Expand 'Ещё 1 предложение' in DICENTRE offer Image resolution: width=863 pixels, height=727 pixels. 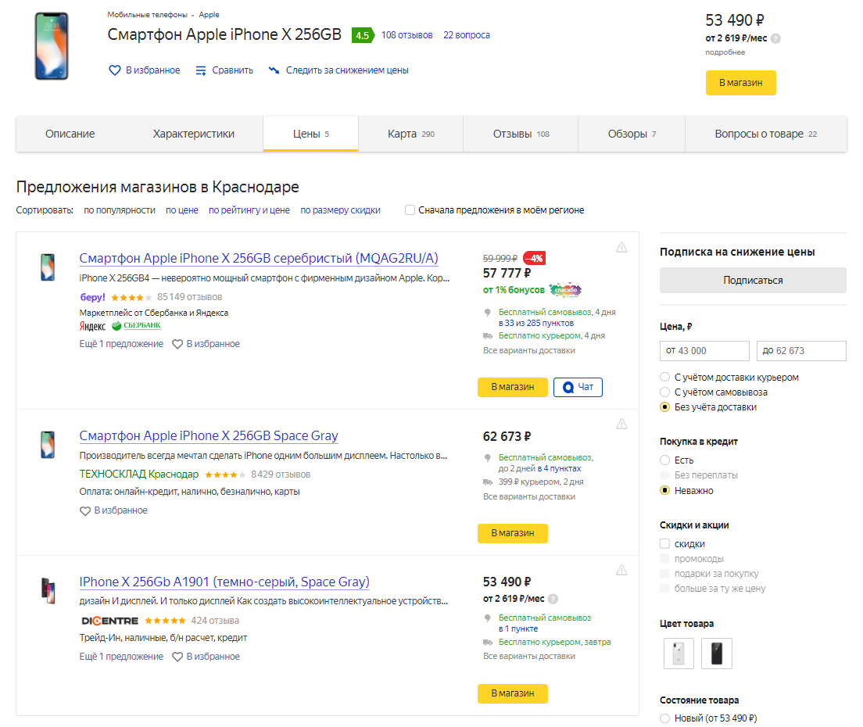(x=121, y=657)
